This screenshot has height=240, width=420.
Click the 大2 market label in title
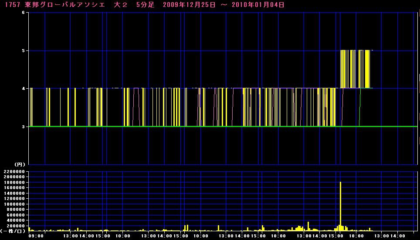click(x=120, y=5)
